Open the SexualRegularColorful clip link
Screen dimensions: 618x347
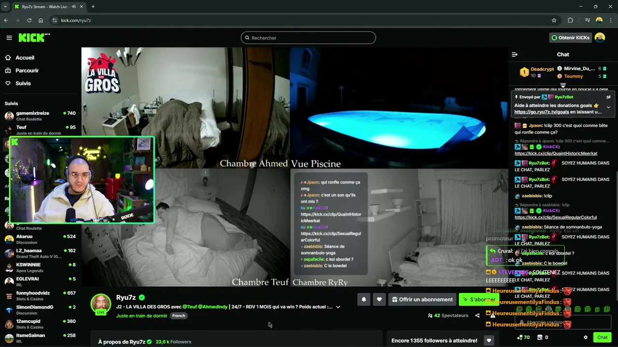(556, 217)
